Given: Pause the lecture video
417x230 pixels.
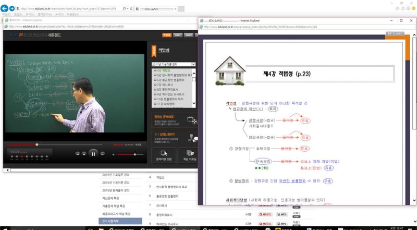Looking at the screenshot, I should (93, 154).
